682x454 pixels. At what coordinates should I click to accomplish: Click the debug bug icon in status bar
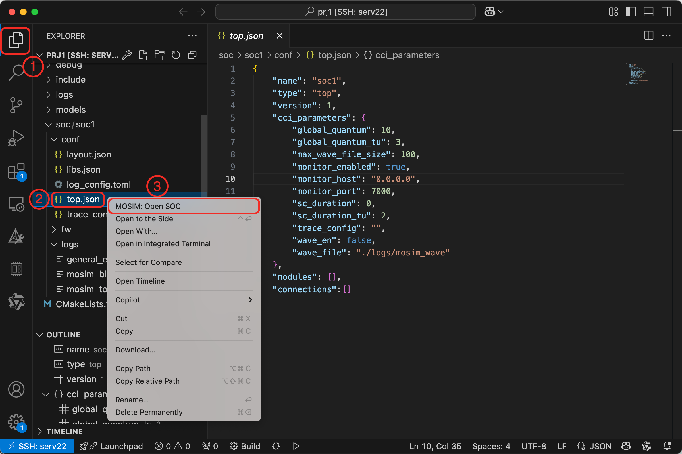(x=276, y=446)
